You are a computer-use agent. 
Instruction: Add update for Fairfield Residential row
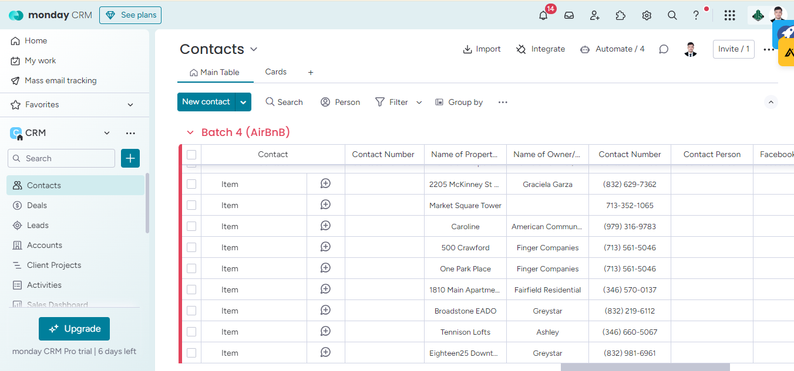click(x=325, y=289)
